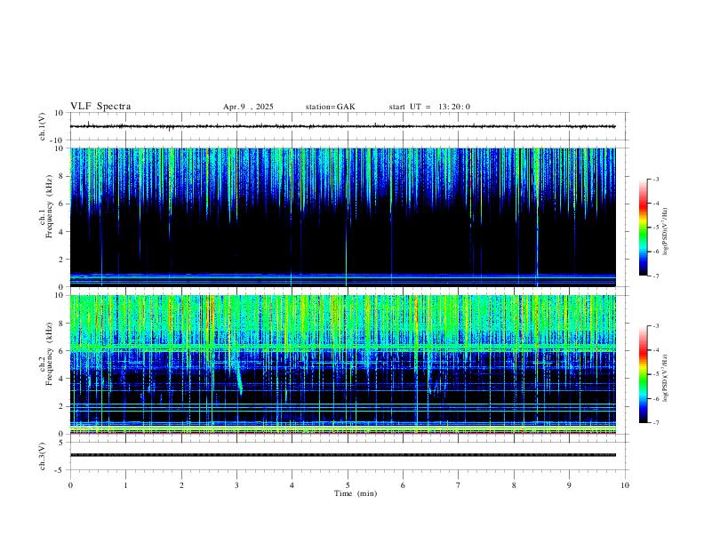Screen dimensions: 704x544
Task: Click the ch.1 PSD color bar
Action: (643, 227)
